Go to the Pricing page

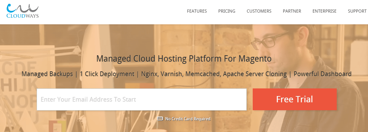pos(226,11)
